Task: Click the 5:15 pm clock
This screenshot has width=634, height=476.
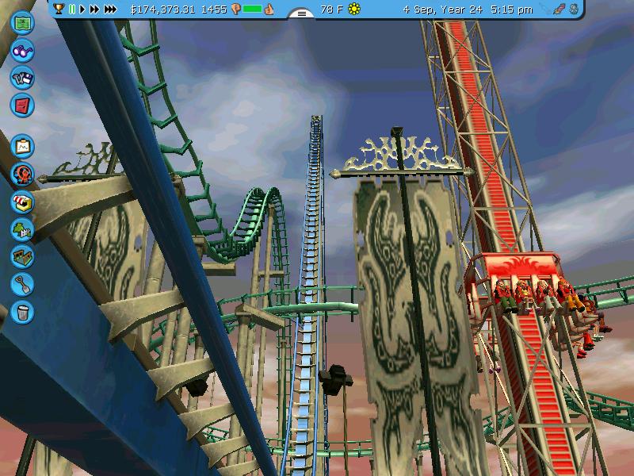Action: [511, 10]
